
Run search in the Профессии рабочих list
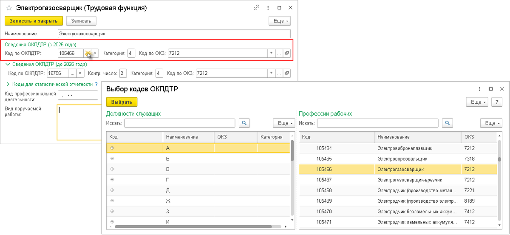(448, 123)
